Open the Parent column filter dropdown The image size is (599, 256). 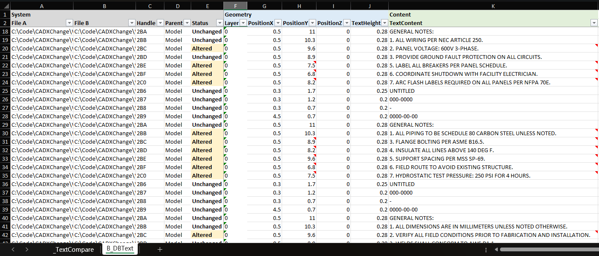pyautogui.click(x=187, y=23)
